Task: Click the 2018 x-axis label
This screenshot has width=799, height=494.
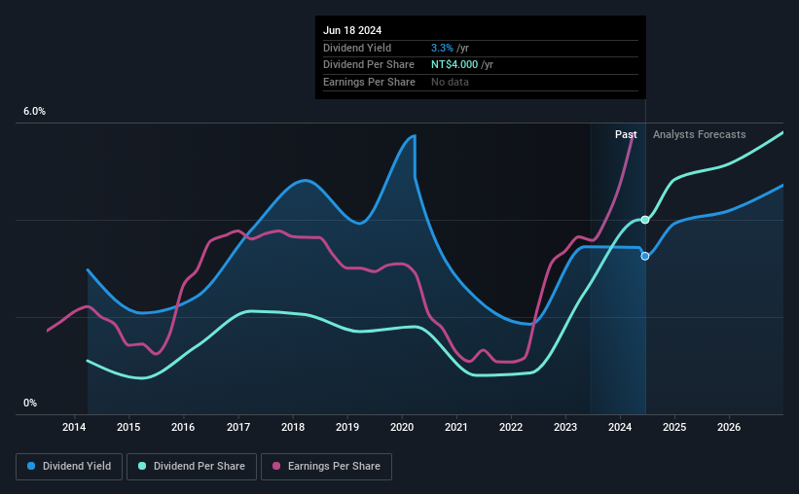Action: (293, 427)
